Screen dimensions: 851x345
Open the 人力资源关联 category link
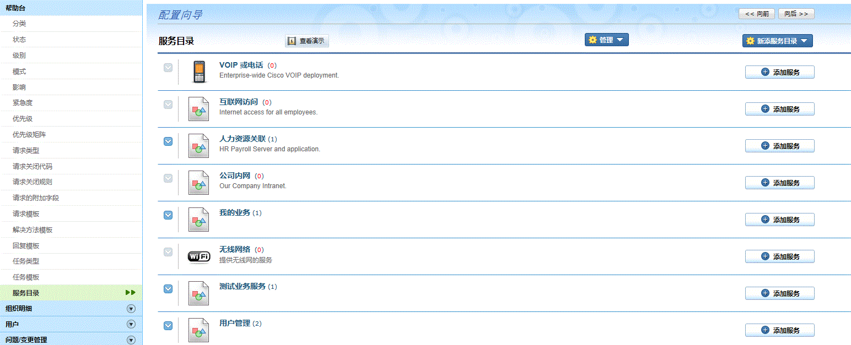(x=243, y=139)
